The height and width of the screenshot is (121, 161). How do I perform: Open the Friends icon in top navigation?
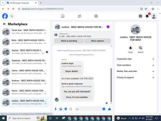click(80, 16)
